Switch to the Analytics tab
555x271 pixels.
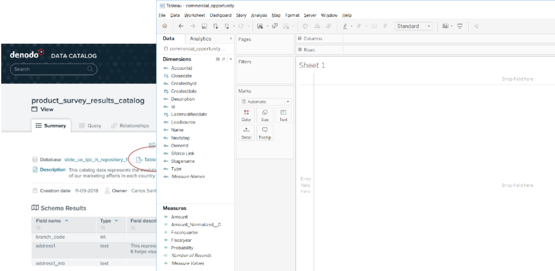[x=201, y=38]
